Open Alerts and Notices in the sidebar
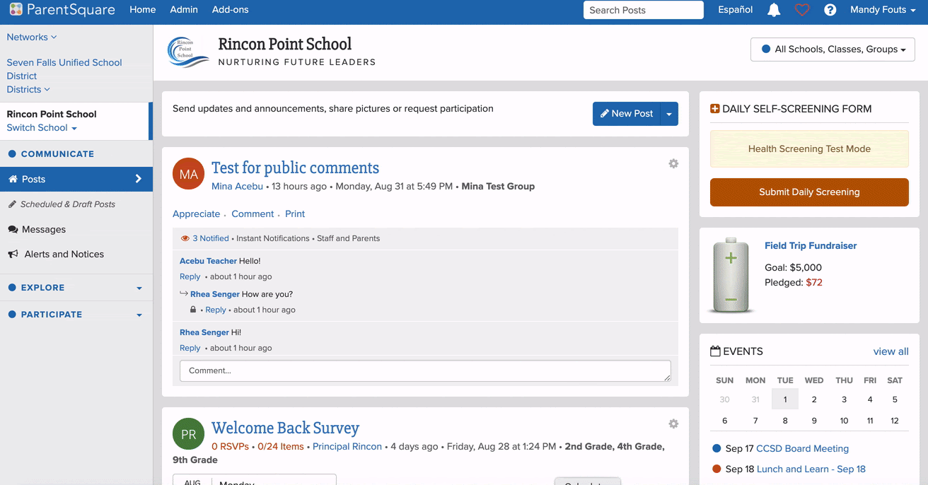The width and height of the screenshot is (928, 485). [x=64, y=255]
